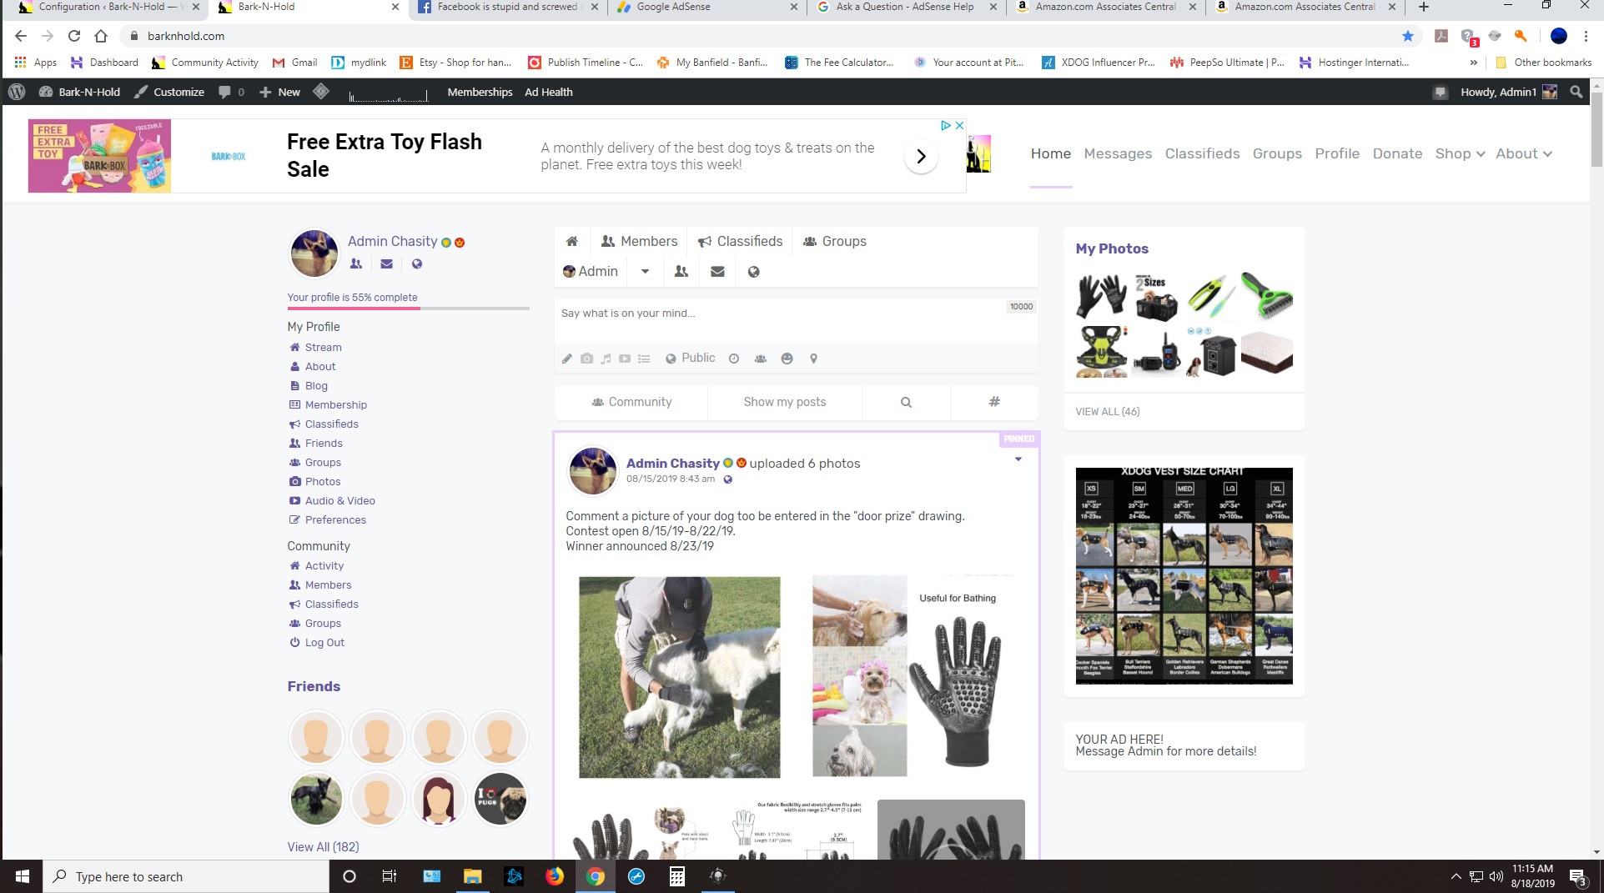
Task: Open friend requests icon beside Admin dropdown
Action: 681,272
